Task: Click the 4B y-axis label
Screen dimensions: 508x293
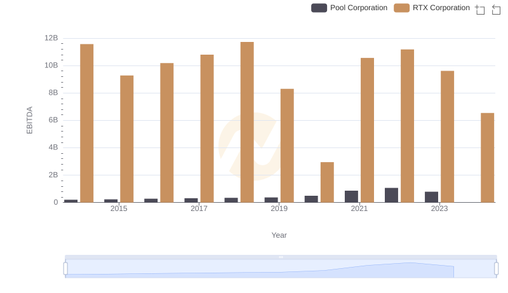Action: [53, 147]
